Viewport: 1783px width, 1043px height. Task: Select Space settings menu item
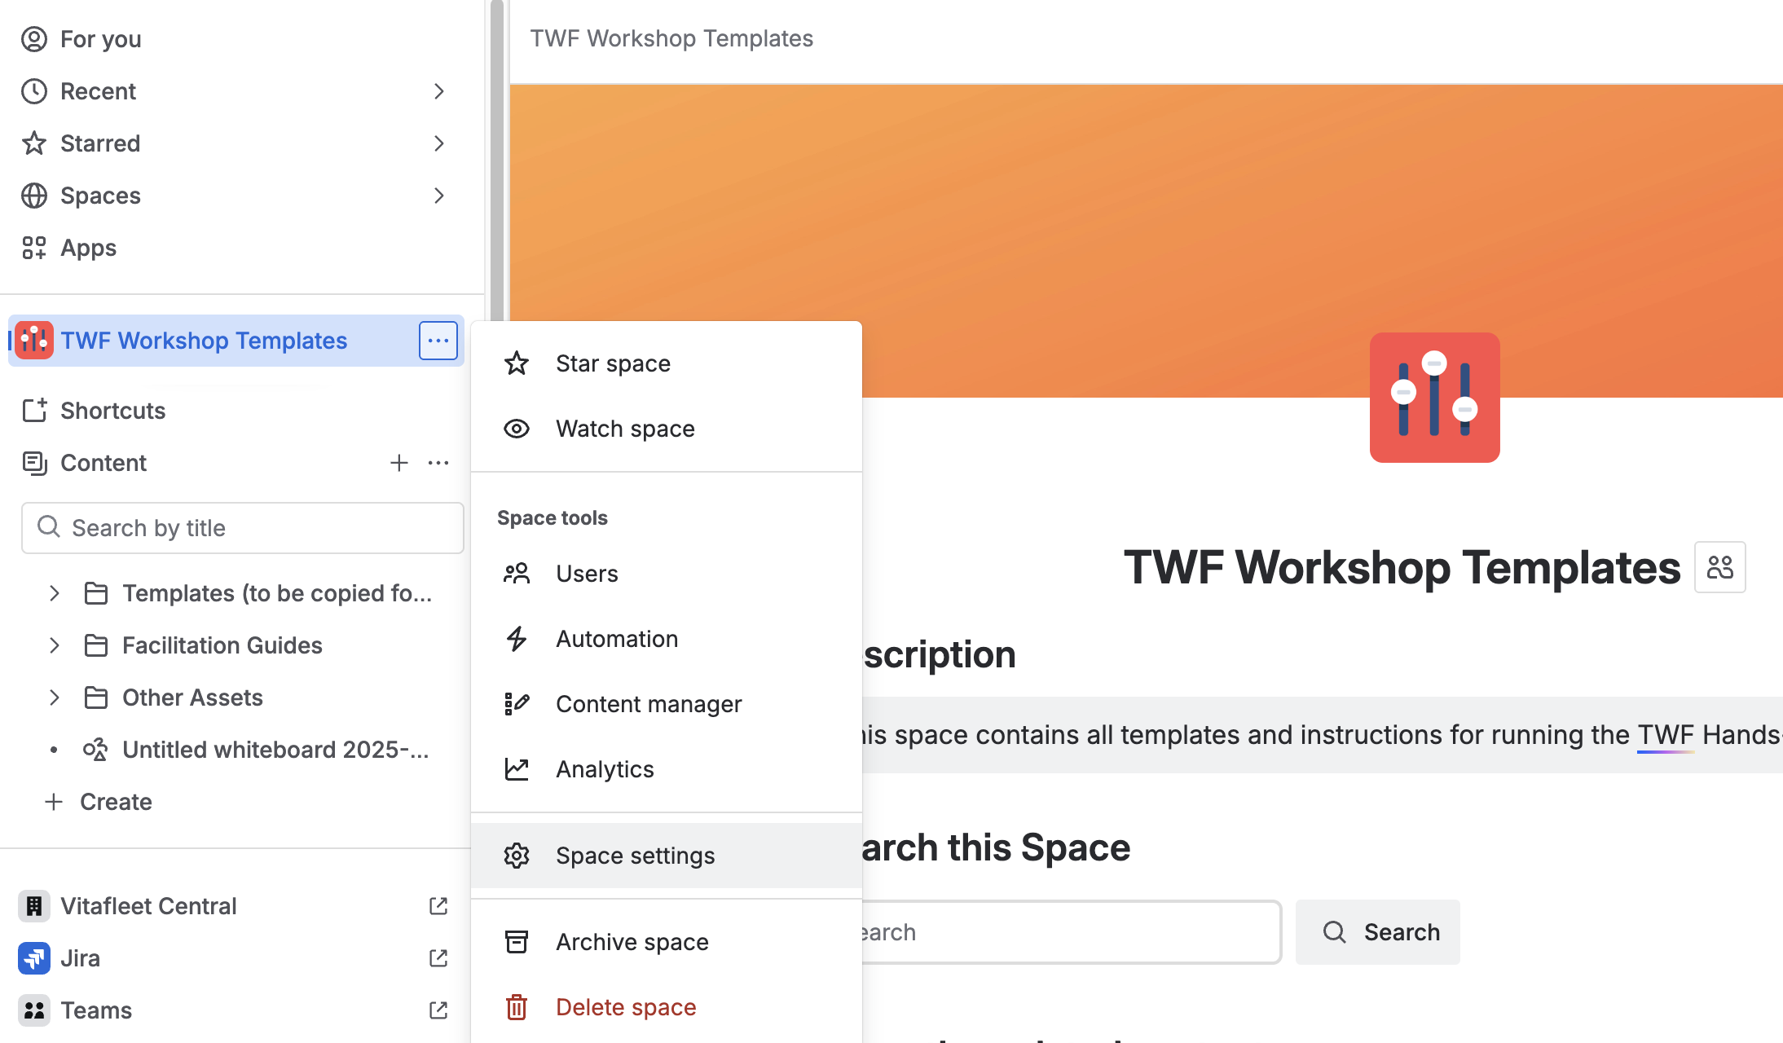[635, 856]
